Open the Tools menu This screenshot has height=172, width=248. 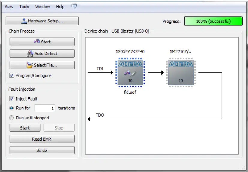click(x=24, y=7)
